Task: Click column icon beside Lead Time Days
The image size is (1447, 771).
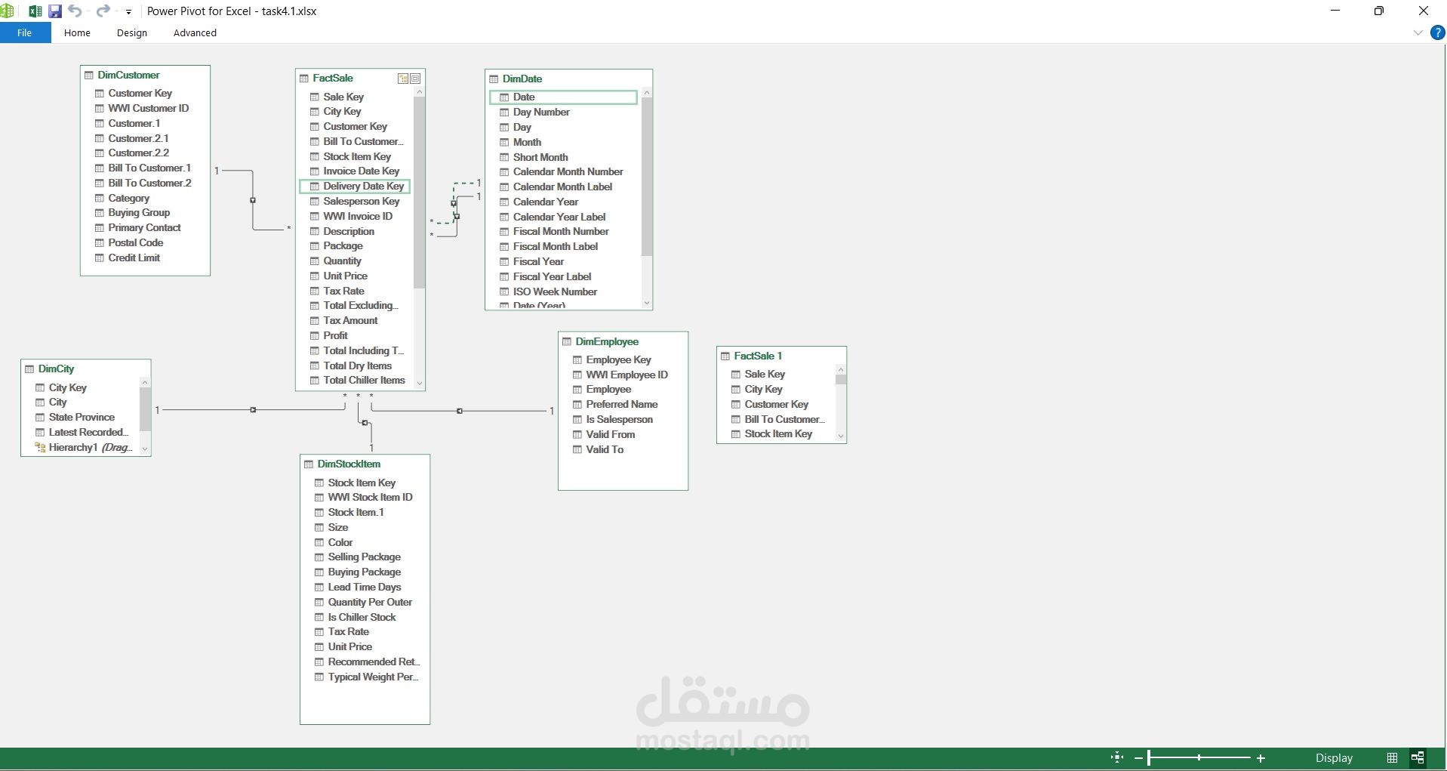Action: coord(319,588)
